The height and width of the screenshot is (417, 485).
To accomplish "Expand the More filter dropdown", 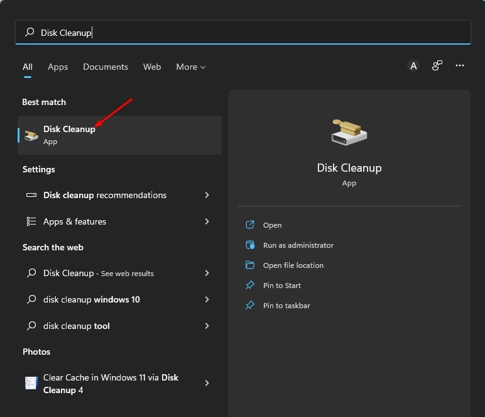I will (x=191, y=67).
